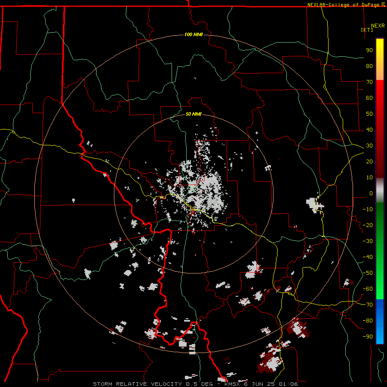Click the 80 value on the velocity scale
The image size is (387, 387).
(x=369, y=66)
